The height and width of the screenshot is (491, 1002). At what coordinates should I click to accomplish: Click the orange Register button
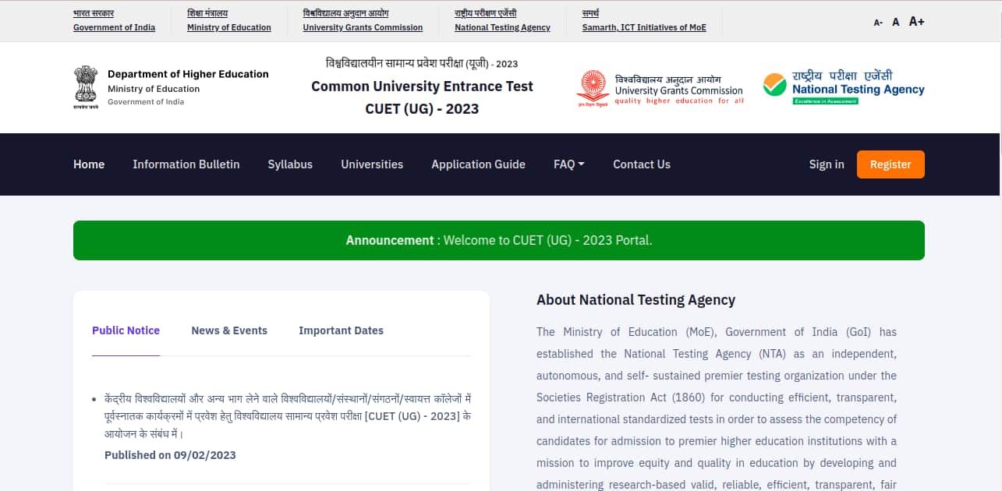pos(890,164)
